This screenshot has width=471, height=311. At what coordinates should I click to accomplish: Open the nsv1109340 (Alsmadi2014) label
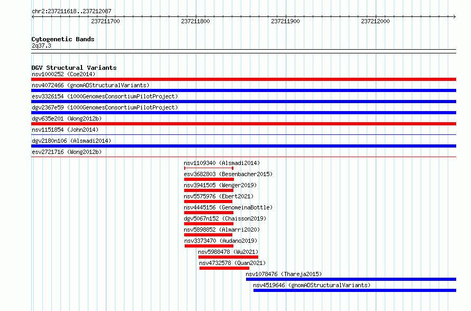click(x=222, y=163)
